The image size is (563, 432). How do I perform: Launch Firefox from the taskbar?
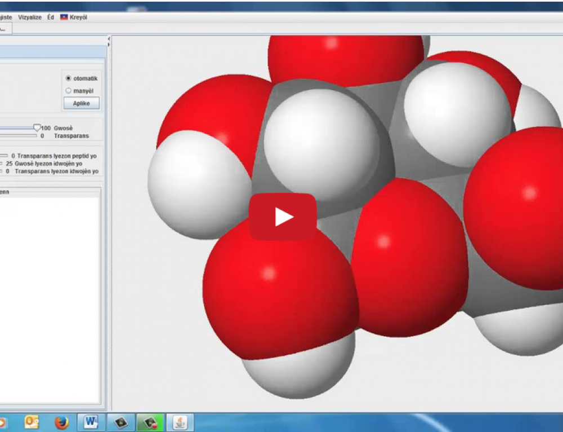(x=60, y=422)
